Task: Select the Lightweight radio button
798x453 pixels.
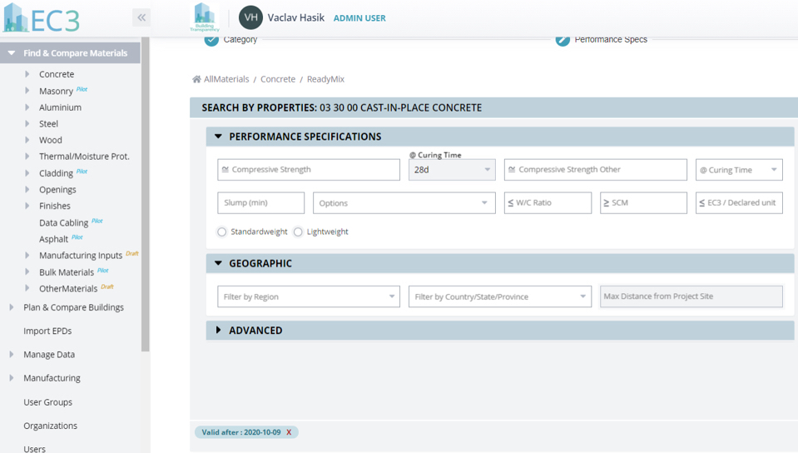Action: click(298, 232)
